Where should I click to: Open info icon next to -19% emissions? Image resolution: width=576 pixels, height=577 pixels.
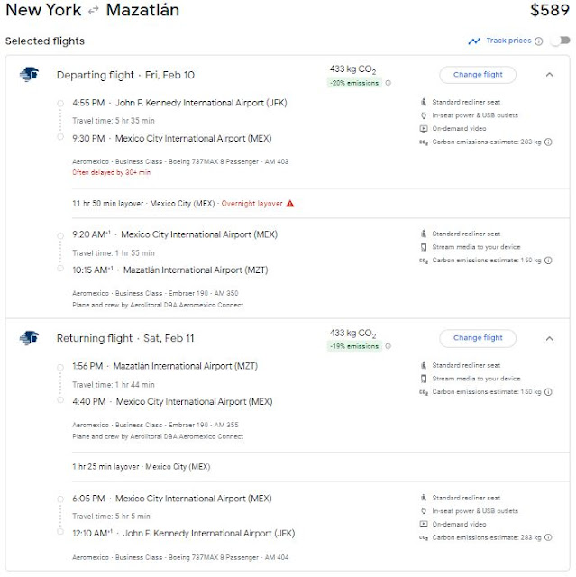pyautogui.click(x=389, y=346)
